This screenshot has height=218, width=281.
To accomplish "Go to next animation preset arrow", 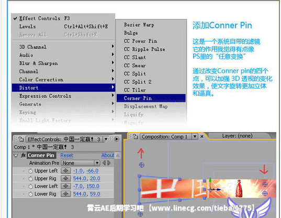I will click(109, 163).
